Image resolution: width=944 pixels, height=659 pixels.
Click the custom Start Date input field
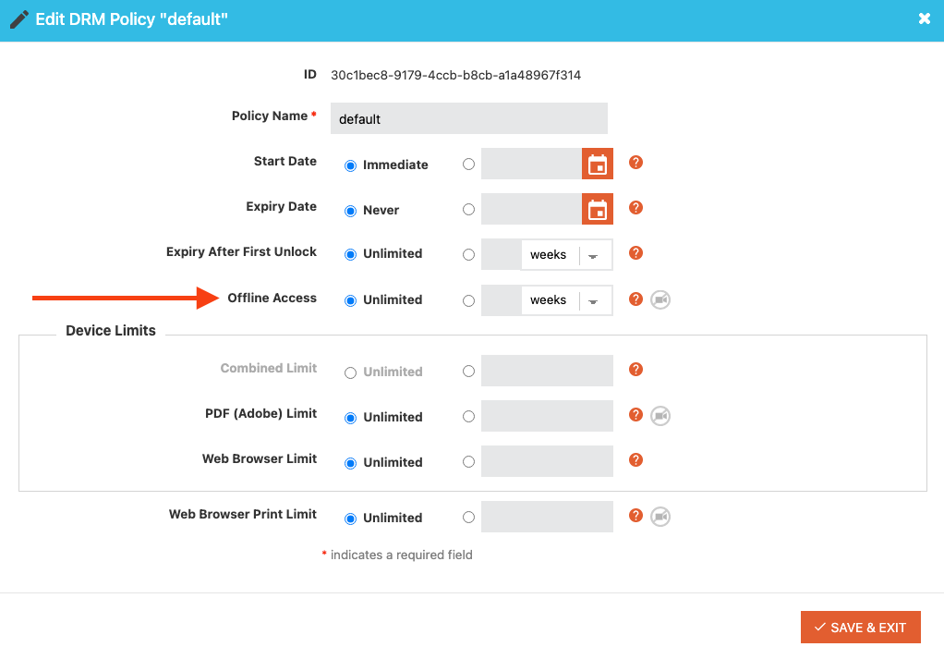coord(531,164)
